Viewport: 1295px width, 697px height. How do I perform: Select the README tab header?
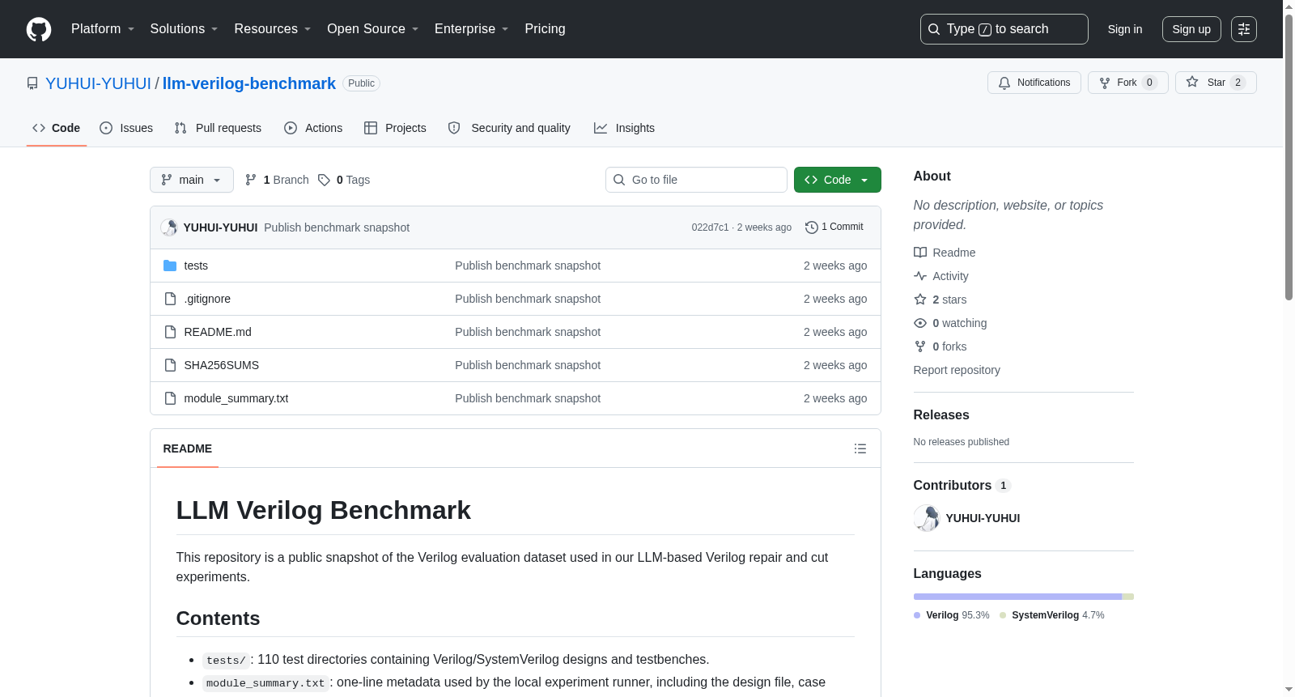188,448
